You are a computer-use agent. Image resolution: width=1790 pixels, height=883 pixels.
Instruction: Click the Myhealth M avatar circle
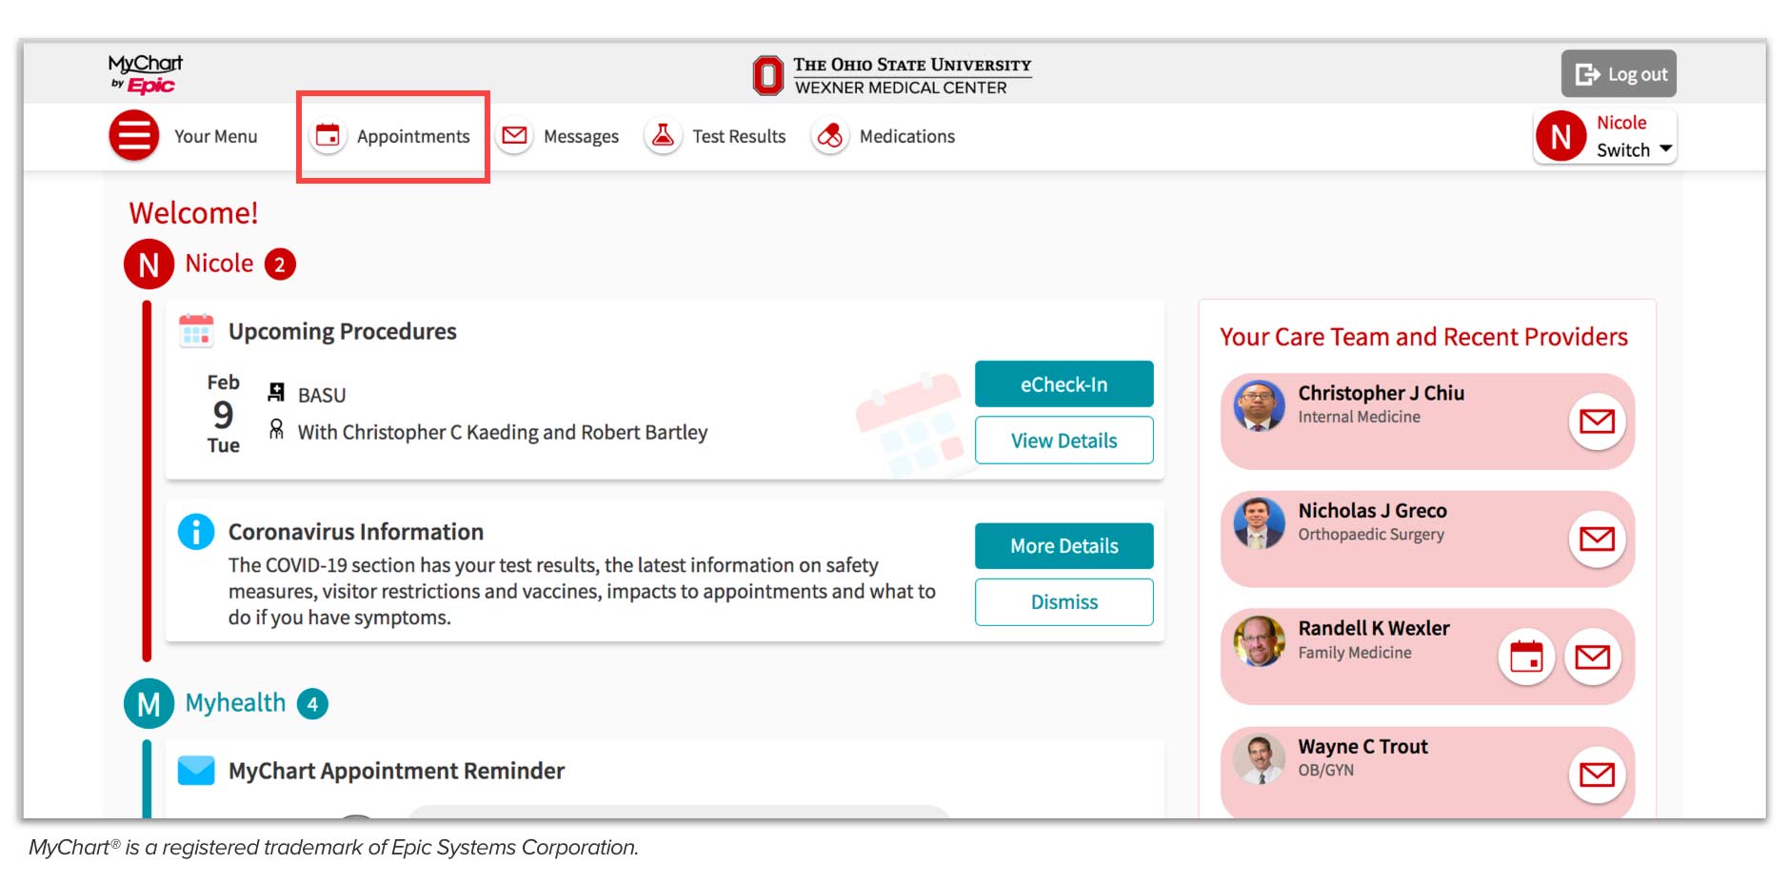tap(149, 704)
